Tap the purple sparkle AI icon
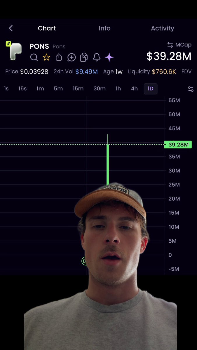 tap(109, 57)
